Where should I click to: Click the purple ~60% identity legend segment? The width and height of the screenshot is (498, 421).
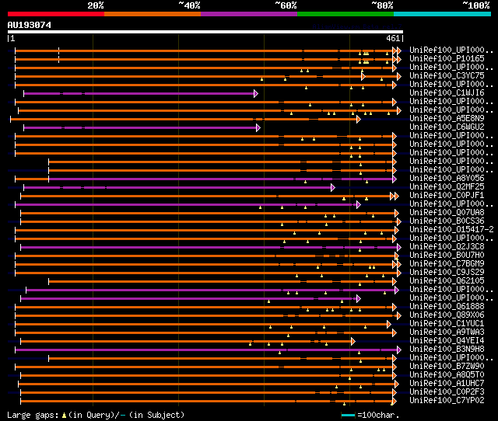coord(249,14)
